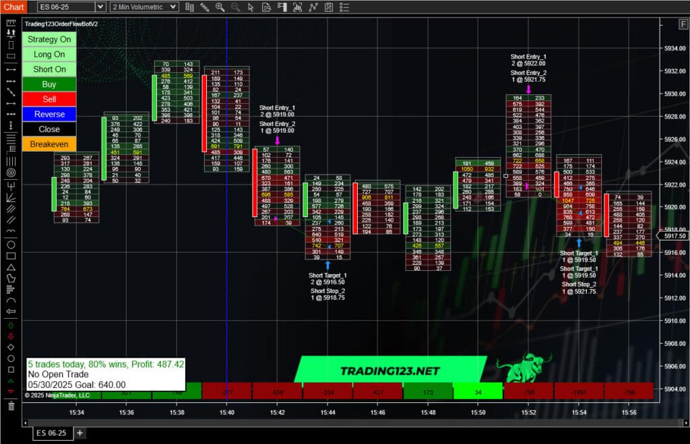Click the horizontal scrollbar right arrow
The height and width of the screenshot is (444, 690).
[685, 423]
